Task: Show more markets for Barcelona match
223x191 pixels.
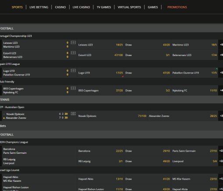Action: 221,151
